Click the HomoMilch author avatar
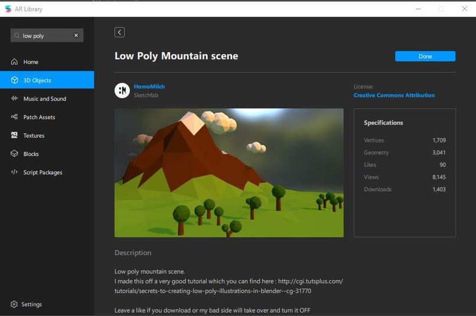Screen dimensions: 476x316 [122, 90]
